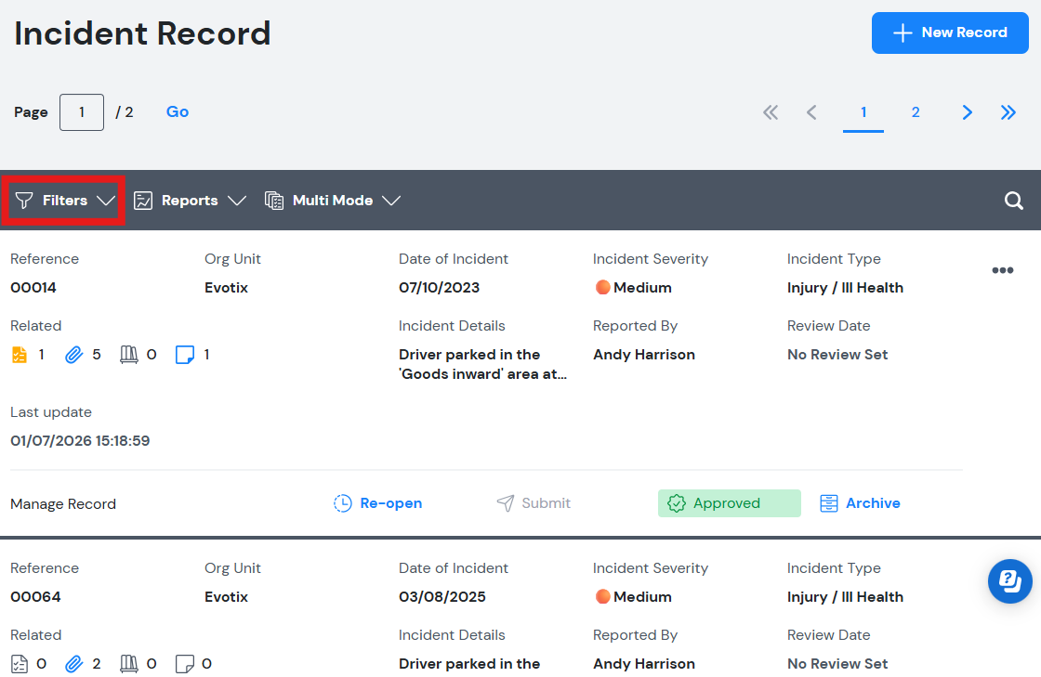The width and height of the screenshot is (1041, 677).
Task: Click date of incident 07/10/2023
Action: [x=439, y=288]
